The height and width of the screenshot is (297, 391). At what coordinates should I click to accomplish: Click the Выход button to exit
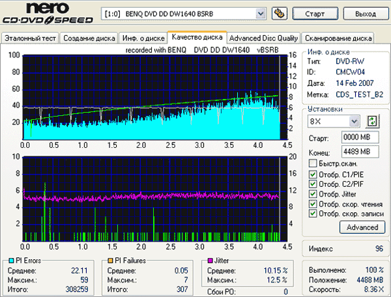tap(364, 13)
